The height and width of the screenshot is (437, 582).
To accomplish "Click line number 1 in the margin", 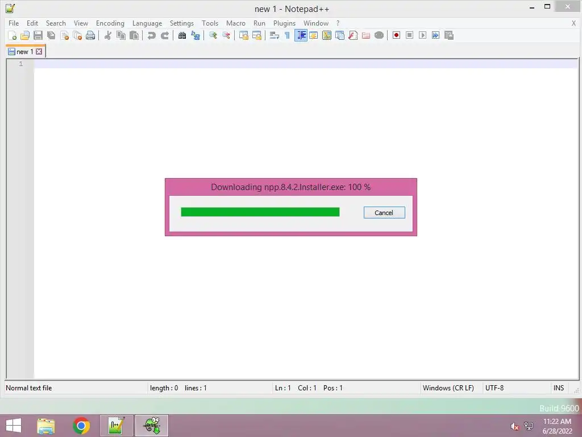I will click(21, 64).
